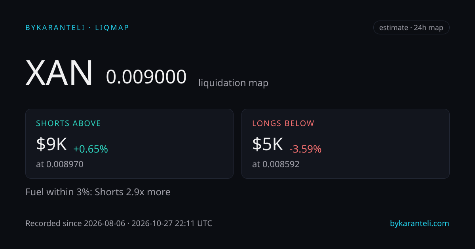The width and height of the screenshot is (475, 249).
Task: Click the +0.65% green percentage
Action: coord(91,149)
